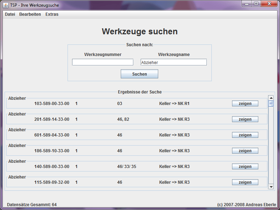The image size is (280, 210).
Task: Open the Bearbeiten menu
Action: coord(30,14)
